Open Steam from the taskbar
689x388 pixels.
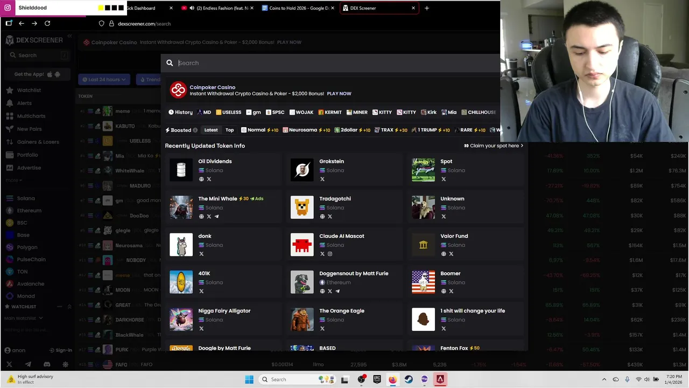(x=409, y=379)
